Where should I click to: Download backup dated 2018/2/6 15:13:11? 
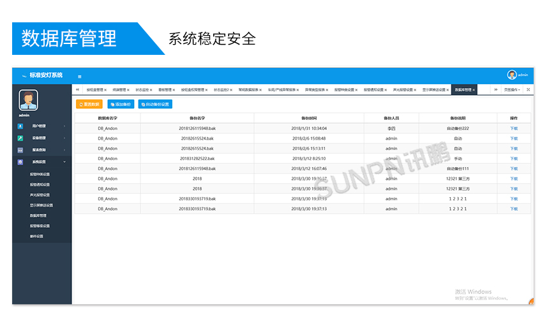(514, 149)
